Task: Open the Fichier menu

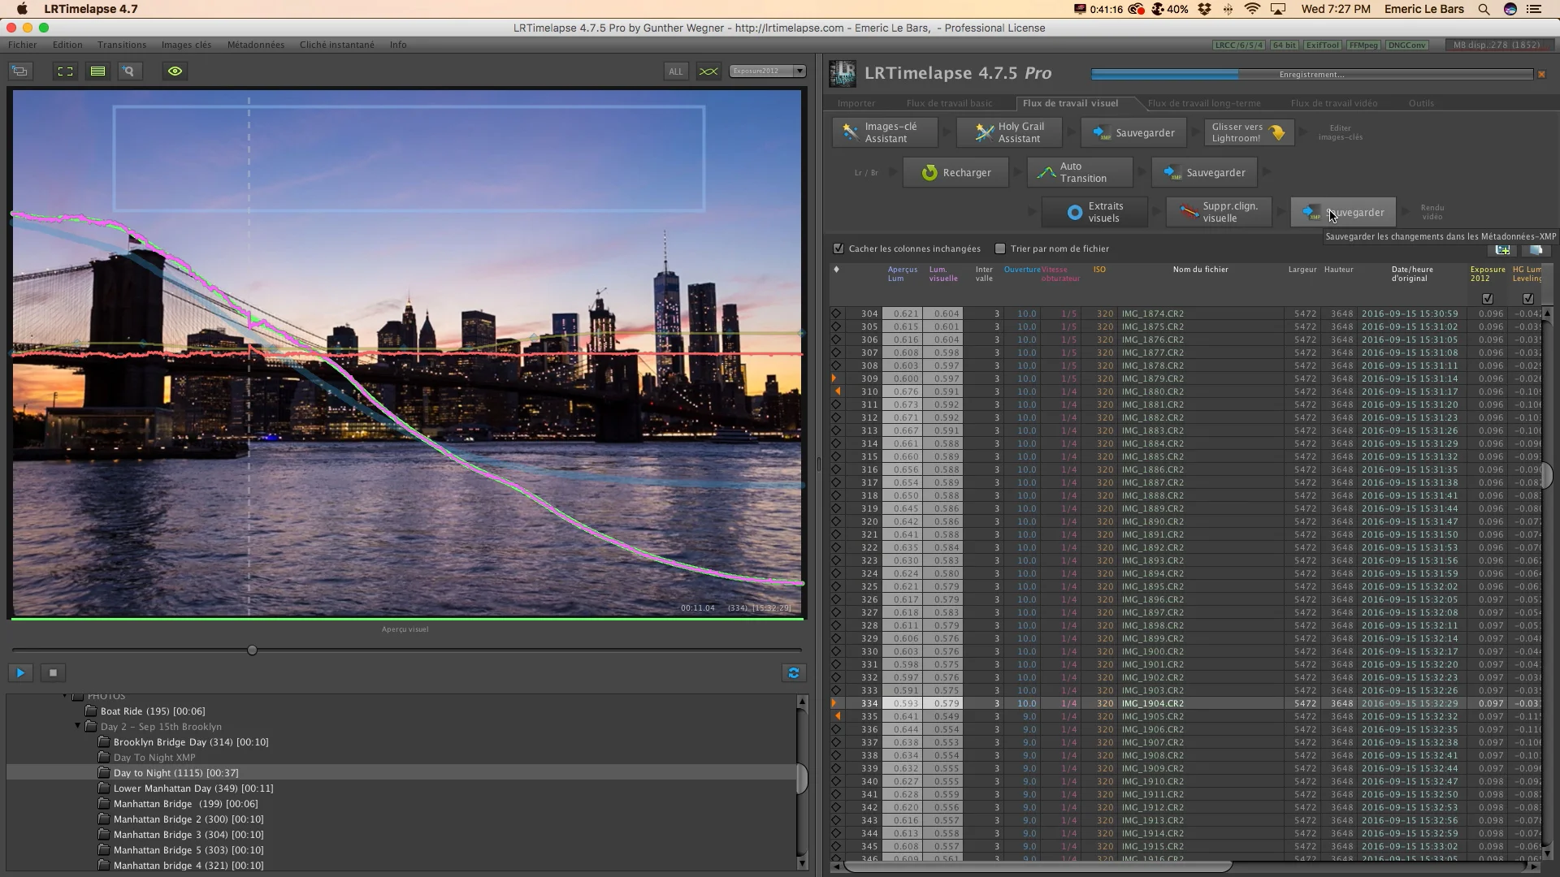Action: [x=23, y=45]
